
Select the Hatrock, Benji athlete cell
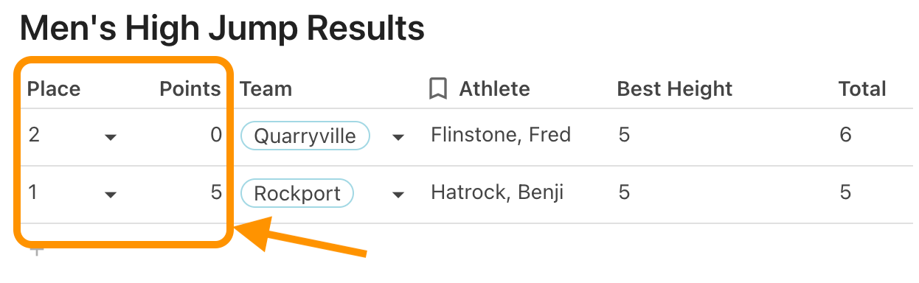pos(497,193)
